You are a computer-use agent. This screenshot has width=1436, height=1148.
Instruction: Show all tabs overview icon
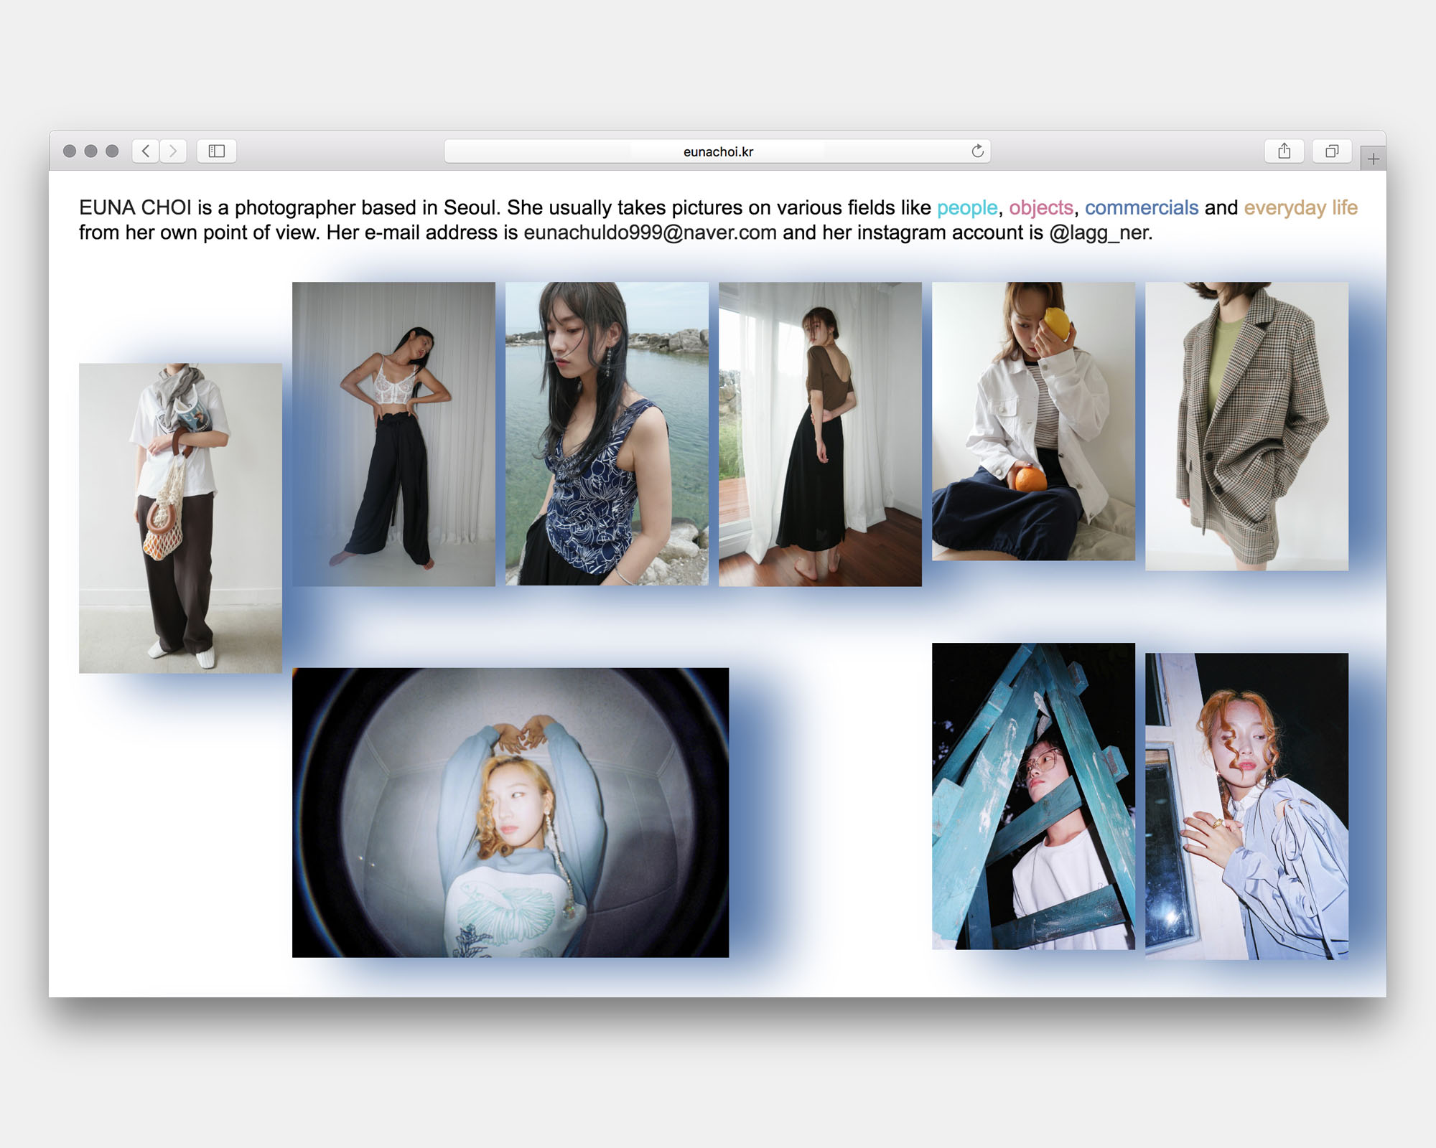point(1332,151)
